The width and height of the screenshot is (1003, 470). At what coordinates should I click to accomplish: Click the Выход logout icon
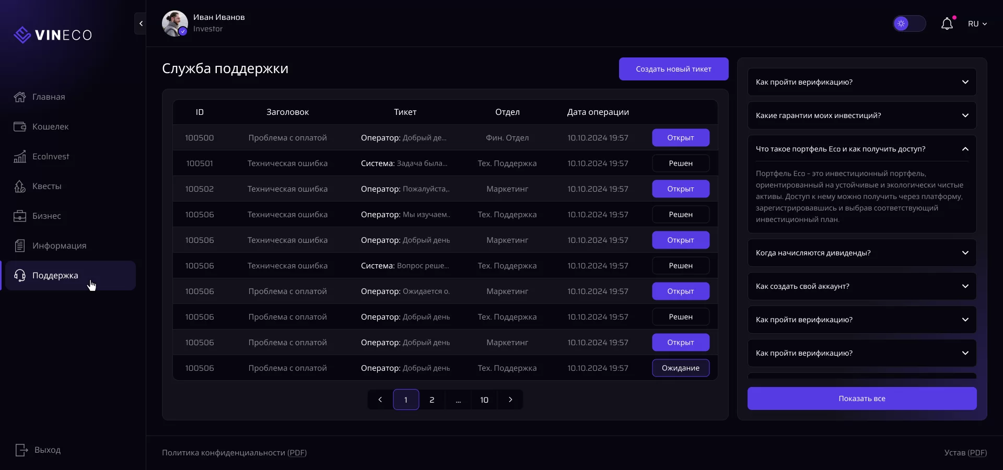pos(21,450)
